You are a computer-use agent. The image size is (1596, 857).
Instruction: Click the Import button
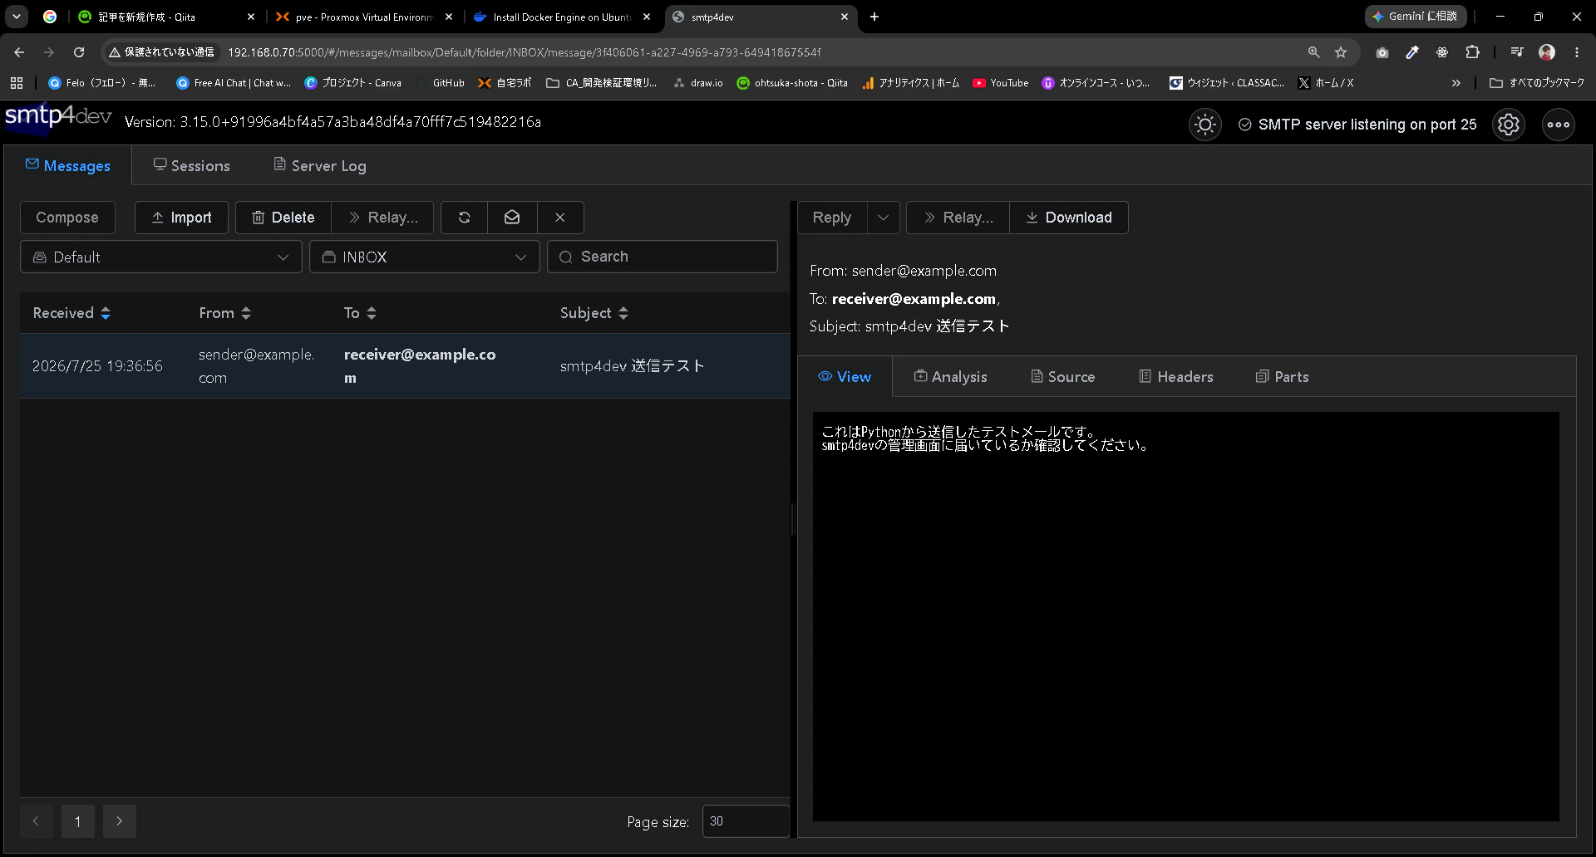(x=181, y=218)
